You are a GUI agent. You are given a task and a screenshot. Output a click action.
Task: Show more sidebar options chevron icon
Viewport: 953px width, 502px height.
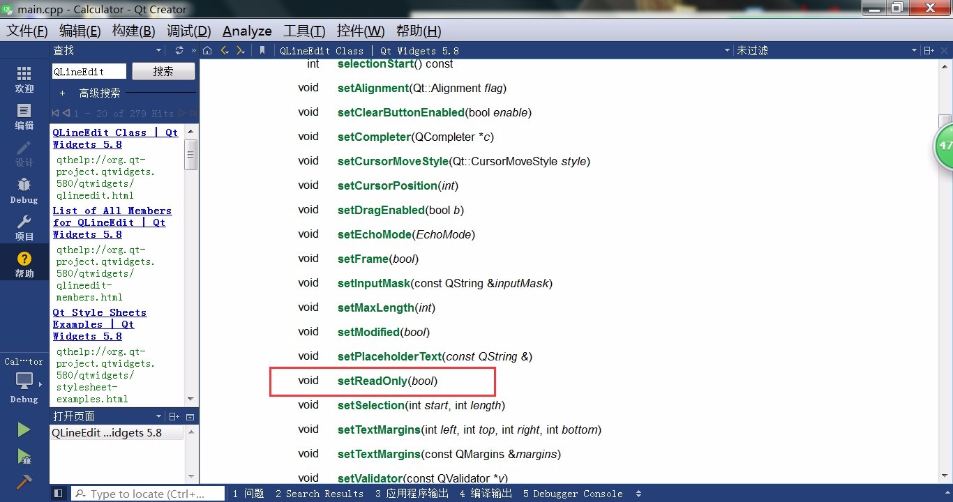pyautogui.click(x=193, y=50)
